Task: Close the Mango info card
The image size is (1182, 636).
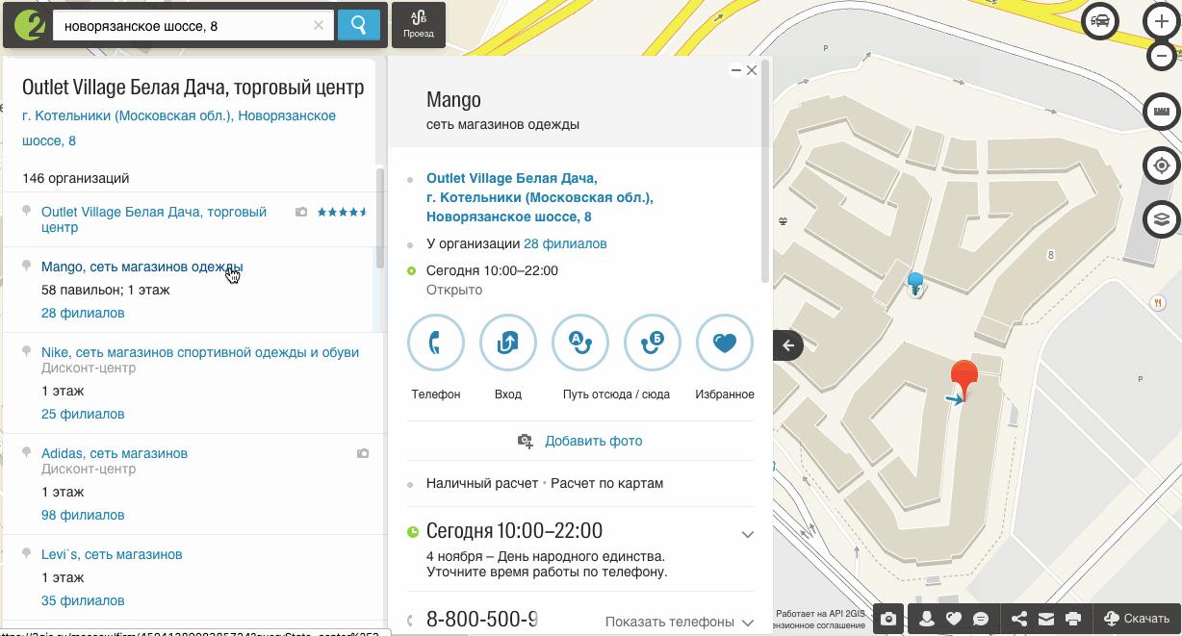Action: [752, 70]
